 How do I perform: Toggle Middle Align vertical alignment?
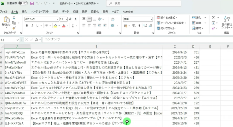[x=89, y=19]
